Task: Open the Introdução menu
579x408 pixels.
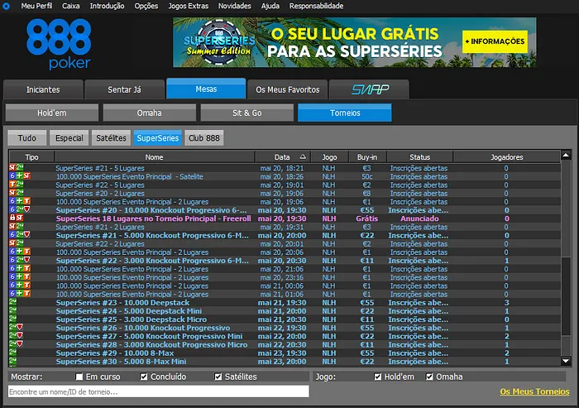Action: tap(107, 6)
